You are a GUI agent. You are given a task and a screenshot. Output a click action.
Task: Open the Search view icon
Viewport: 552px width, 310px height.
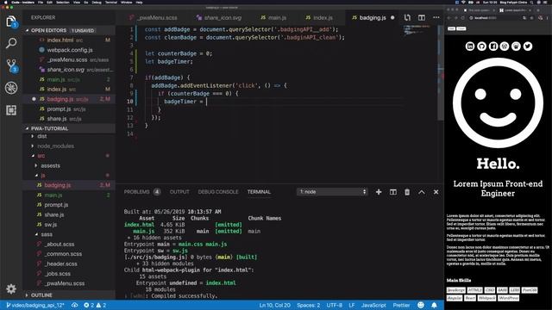pyautogui.click(x=11, y=43)
